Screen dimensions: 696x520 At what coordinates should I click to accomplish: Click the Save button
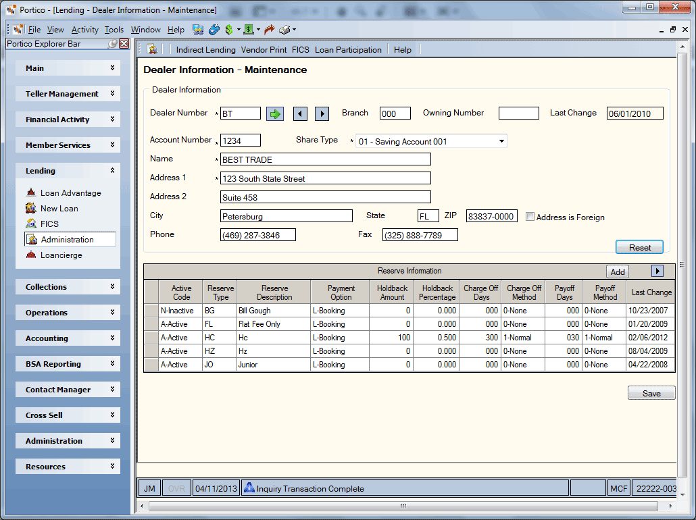point(651,393)
